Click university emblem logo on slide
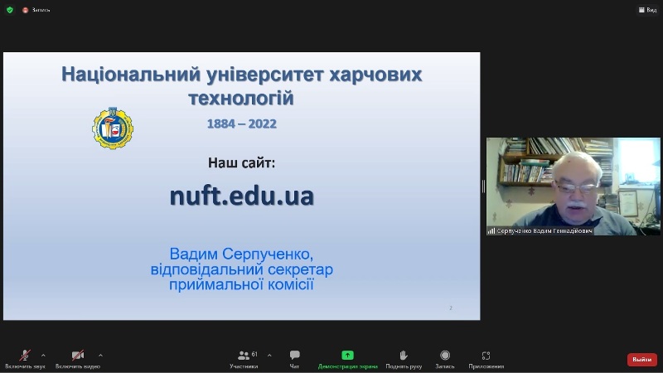Image resolution: width=663 pixels, height=373 pixels. coord(113,128)
